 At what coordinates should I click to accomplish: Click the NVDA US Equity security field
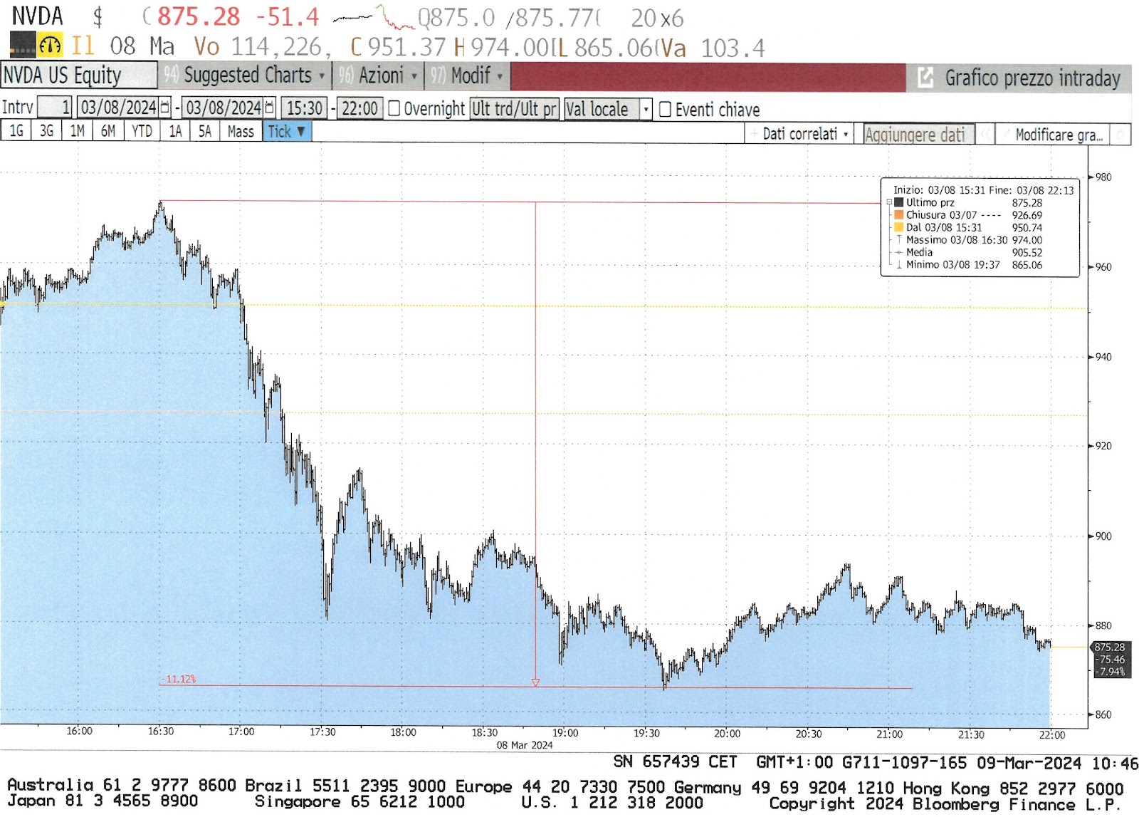coord(78,76)
